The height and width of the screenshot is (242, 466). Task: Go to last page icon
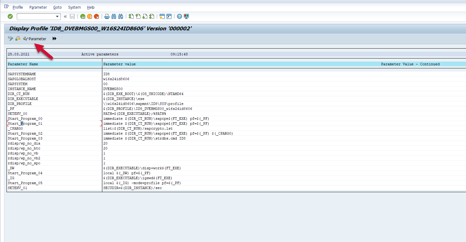pyautogui.click(x=152, y=17)
